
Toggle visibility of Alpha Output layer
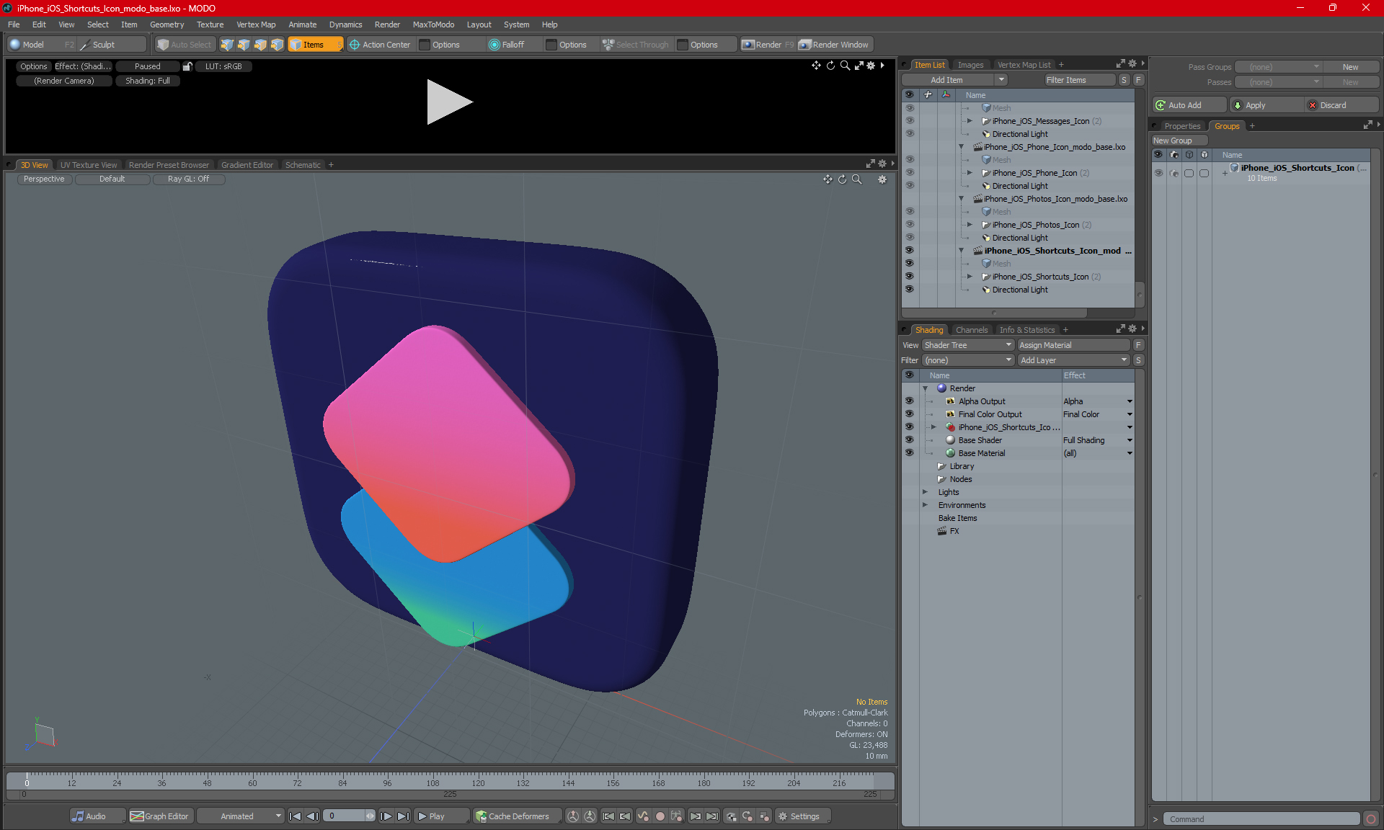tap(909, 401)
